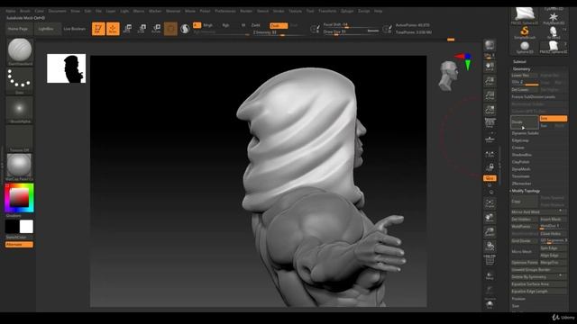The image size is (577, 324).
Task: Select the Edit mode icon
Action: [98, 29]
